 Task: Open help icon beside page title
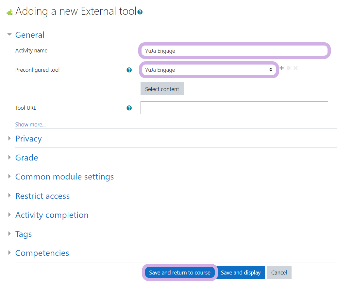tap(140, 12)
